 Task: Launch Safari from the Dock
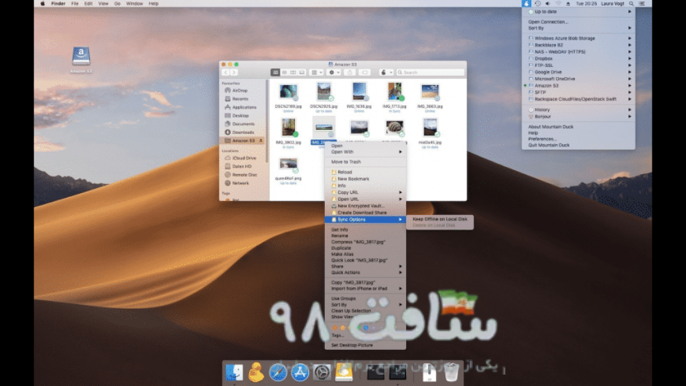[x=278, y=373]
